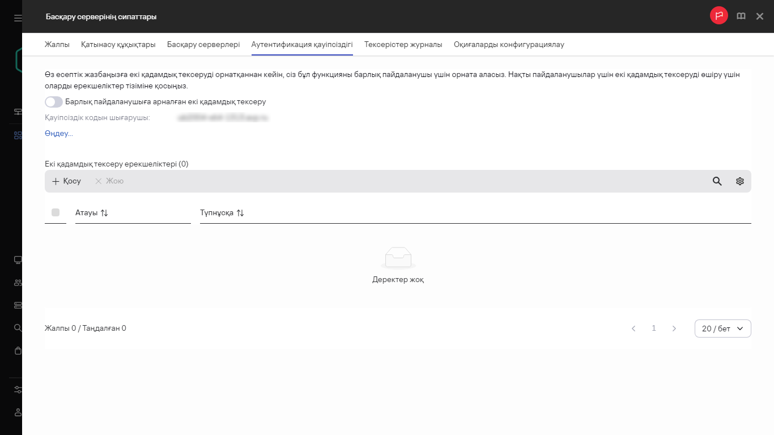Click the search magnifier above the table

point(717,181)
